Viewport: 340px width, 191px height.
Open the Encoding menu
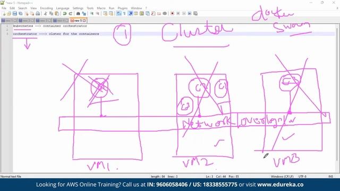(46, 8)
